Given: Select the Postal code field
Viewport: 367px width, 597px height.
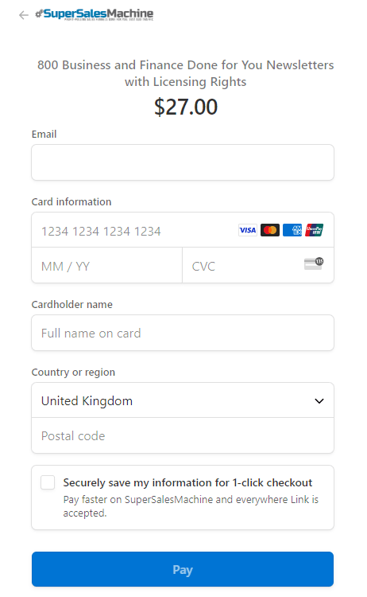Looking at the screenshot, I should [183, 435].
